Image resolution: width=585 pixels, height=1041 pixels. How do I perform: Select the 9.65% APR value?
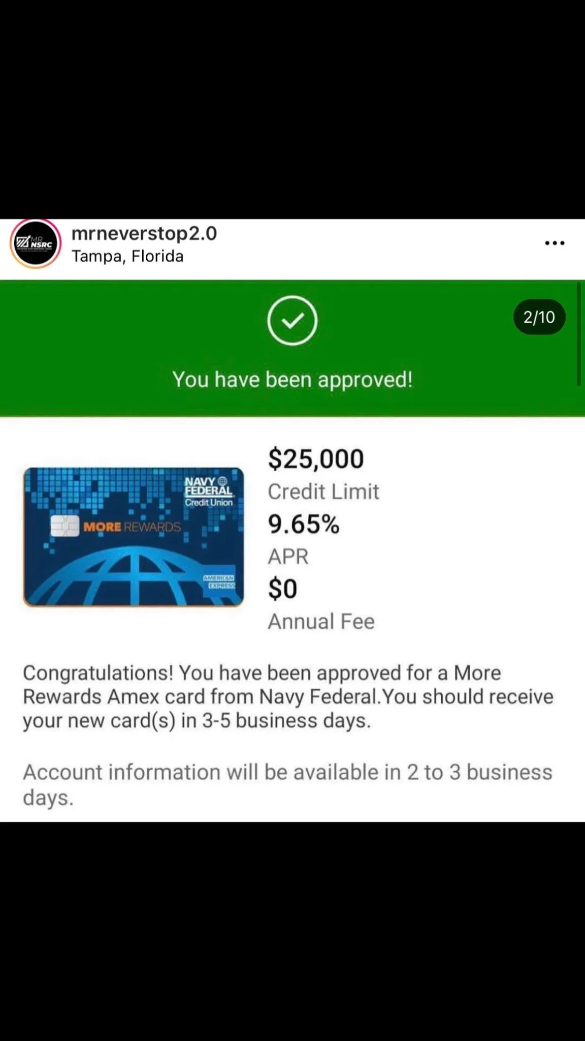304,524
